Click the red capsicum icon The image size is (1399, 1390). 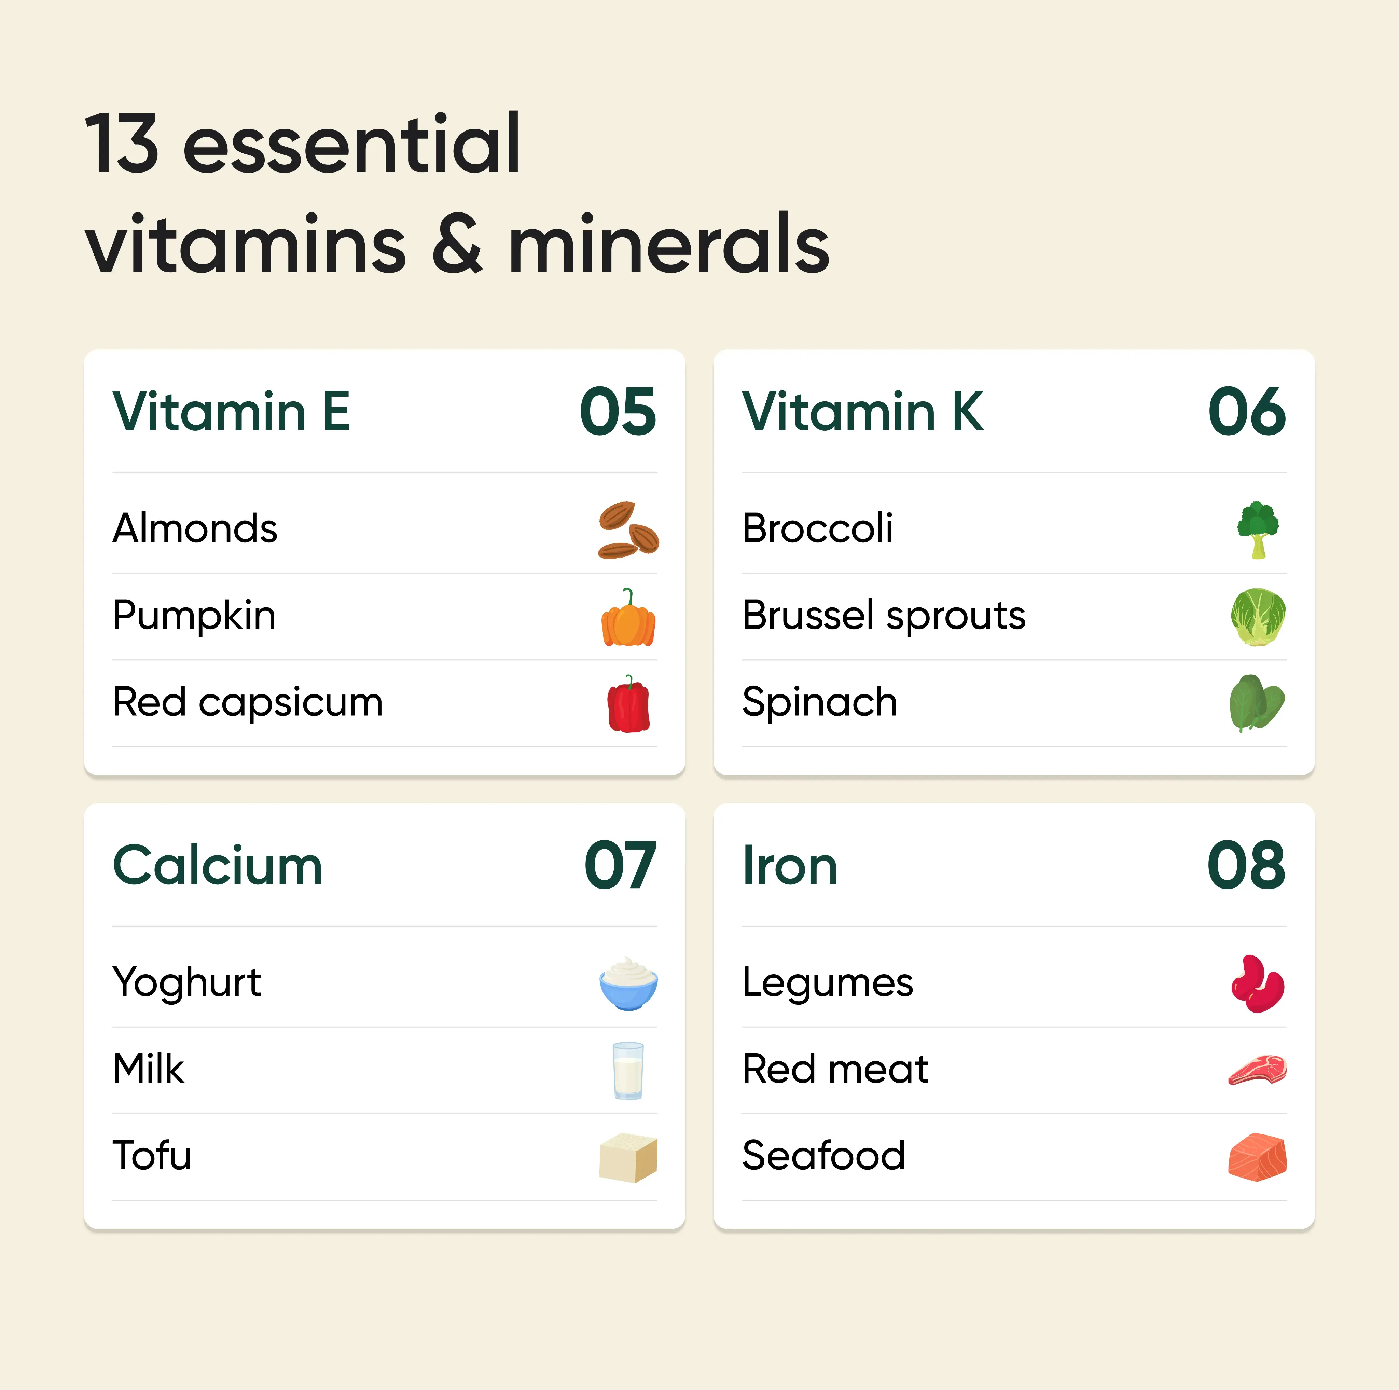pyautogui.click(x=628, y=704)
